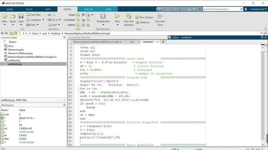The image size is (268, 150).
Task: Open the Current Folder panel actions menu
Action: 64,37
